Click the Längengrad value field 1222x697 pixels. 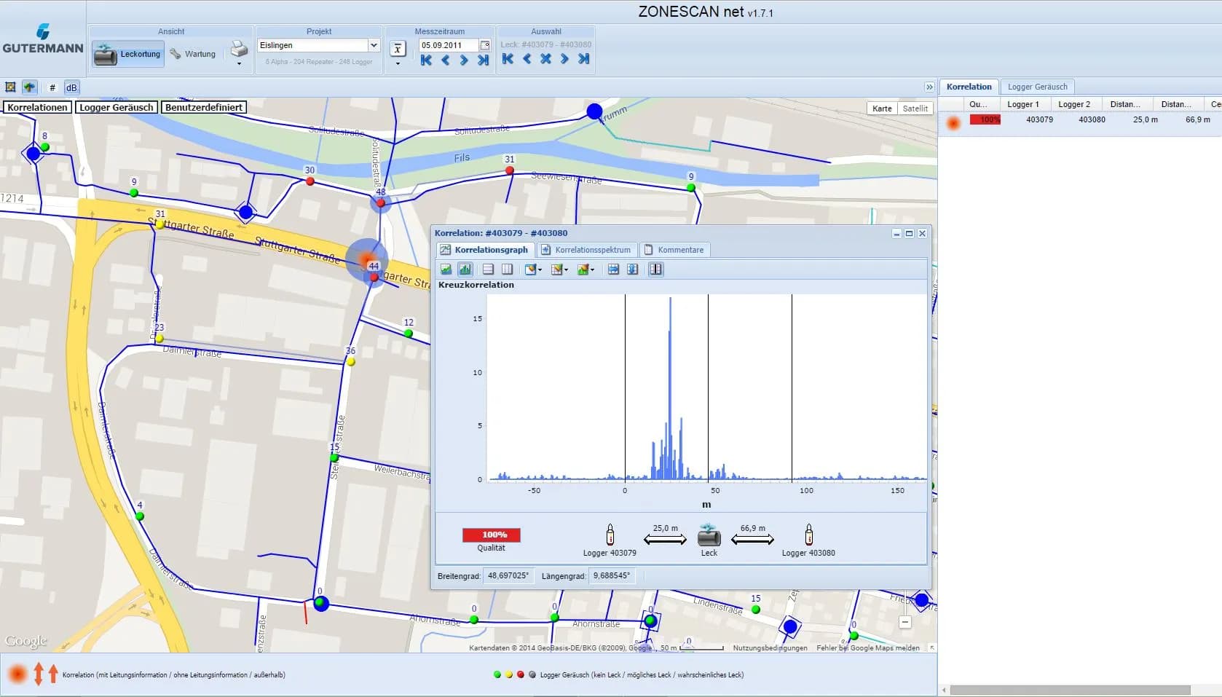(x=612, y=575)
